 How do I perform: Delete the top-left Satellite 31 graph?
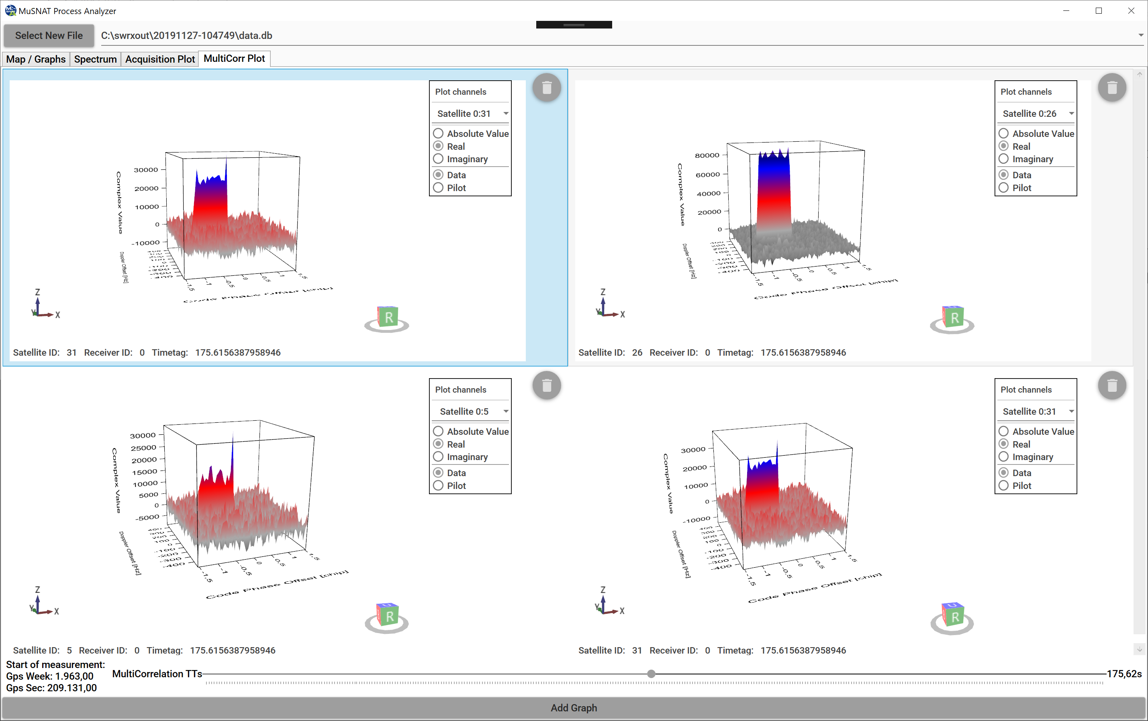pyautogui.click(x=546, y=87)
